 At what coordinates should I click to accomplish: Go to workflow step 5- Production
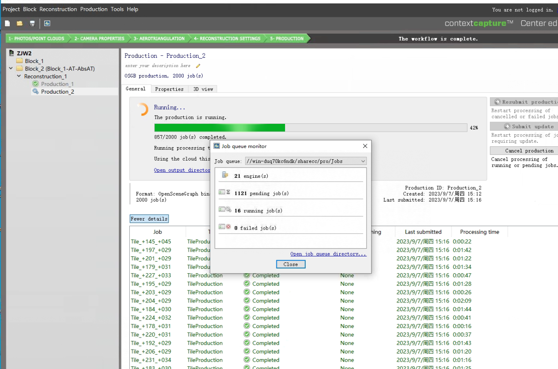click(x=287, y=38)
